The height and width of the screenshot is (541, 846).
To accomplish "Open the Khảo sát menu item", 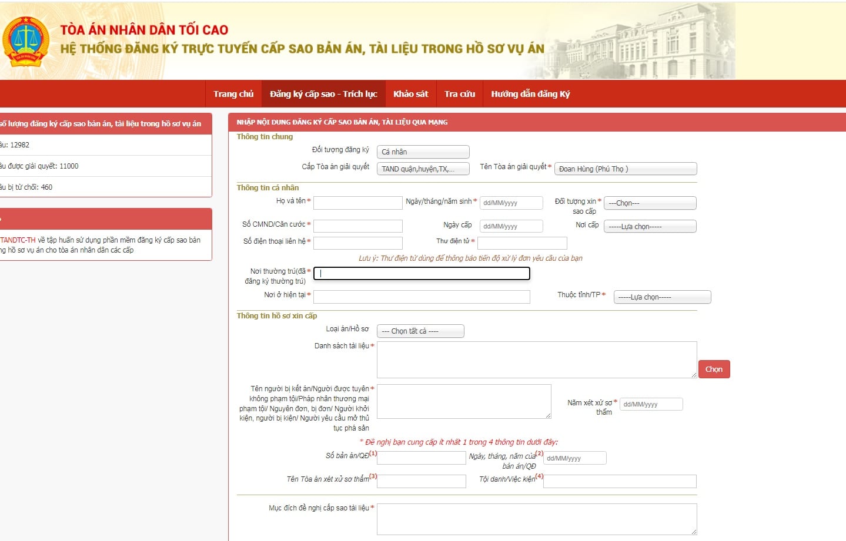I will tap(410, 94).
